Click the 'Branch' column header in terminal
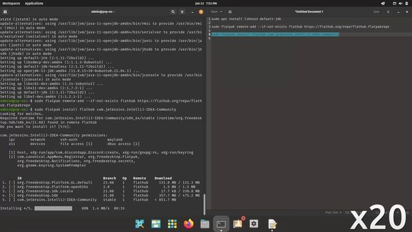 pyautogui.click(x=109, y=178)
